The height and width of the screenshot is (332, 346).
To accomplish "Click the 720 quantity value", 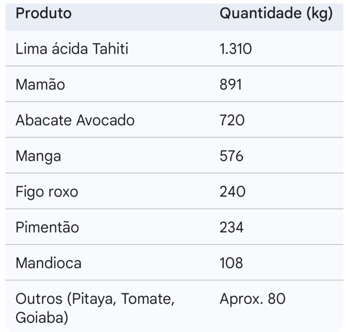I will click(x=232, y=120).
